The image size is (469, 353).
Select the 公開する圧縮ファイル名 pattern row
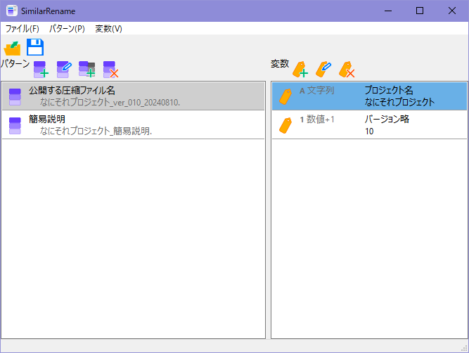[133, 96]
